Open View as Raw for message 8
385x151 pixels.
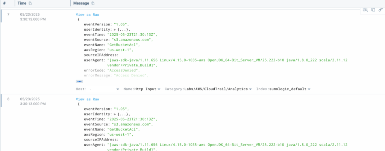point(87,99)
